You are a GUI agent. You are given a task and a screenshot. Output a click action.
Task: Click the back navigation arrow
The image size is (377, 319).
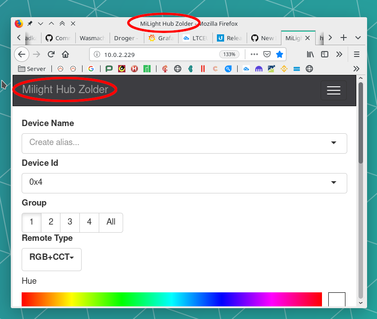(x=22, y=54)
